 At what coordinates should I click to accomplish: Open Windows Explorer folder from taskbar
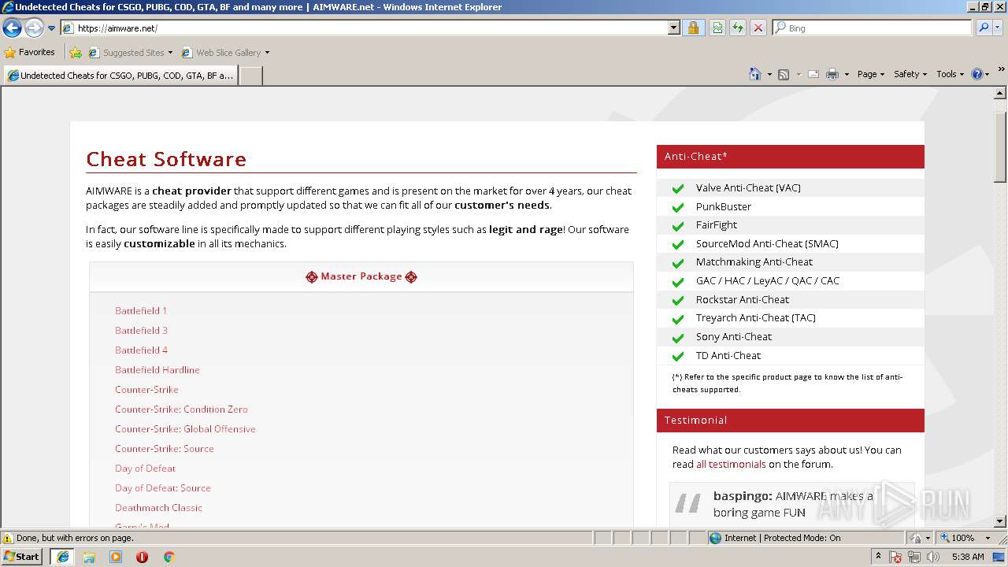pos(89,557)
